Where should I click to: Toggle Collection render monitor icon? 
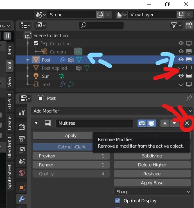pos(189,44)
